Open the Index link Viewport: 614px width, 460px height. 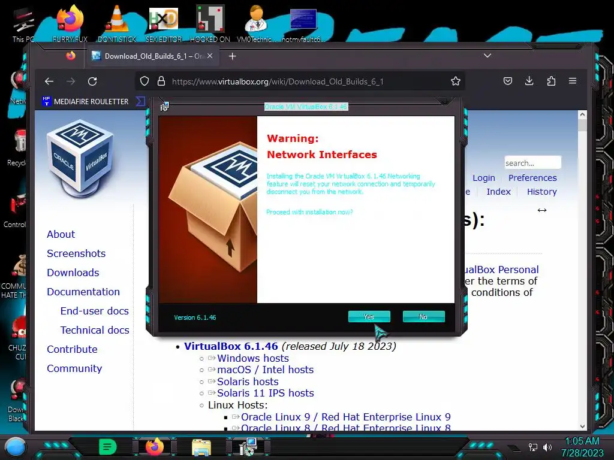click(x=498, y=192)
